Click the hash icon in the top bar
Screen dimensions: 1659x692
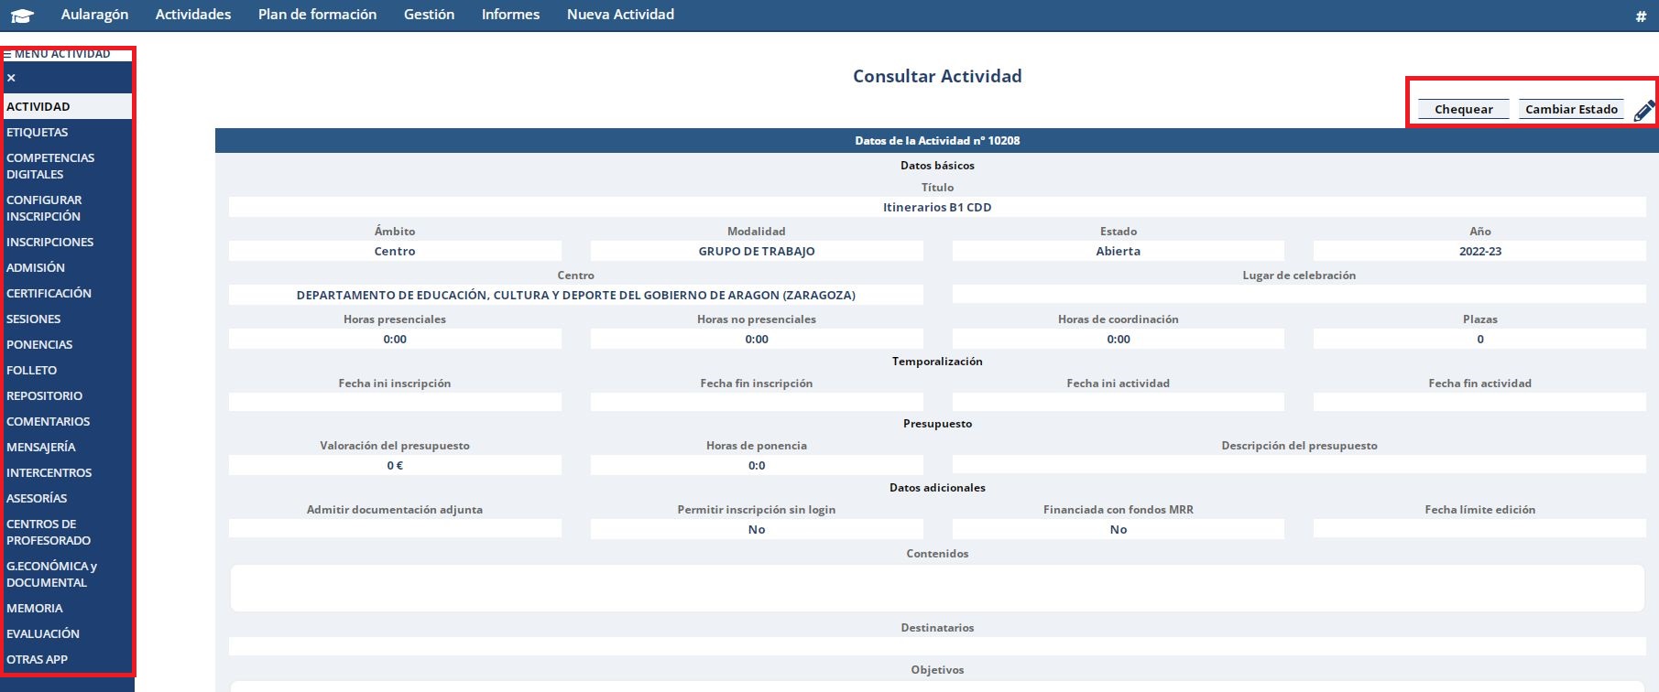[x=1641, y=16]
